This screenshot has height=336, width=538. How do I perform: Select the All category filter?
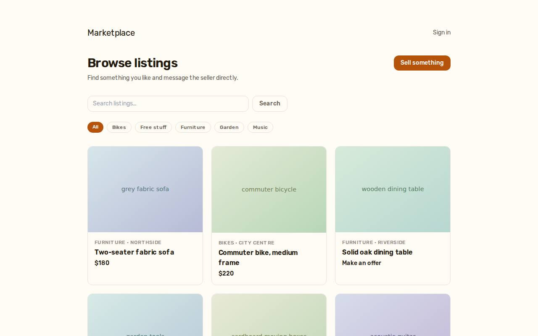pos(95,127)
